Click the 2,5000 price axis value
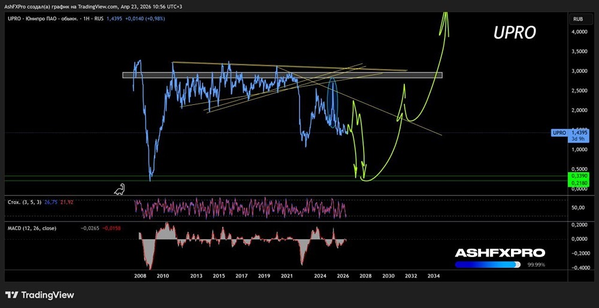 (579, 91)
